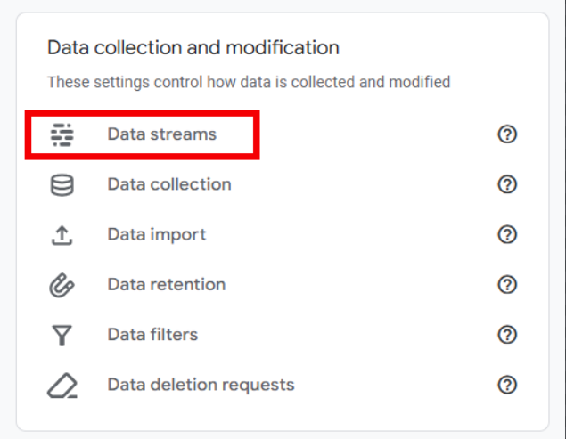Show help for Data import
The height and width of the screenshot is (439, 566).
[x=507, y=234]
